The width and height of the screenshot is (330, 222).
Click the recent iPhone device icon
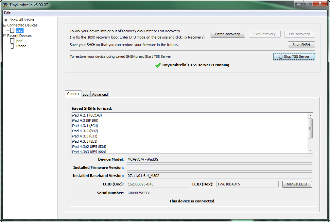12,46
